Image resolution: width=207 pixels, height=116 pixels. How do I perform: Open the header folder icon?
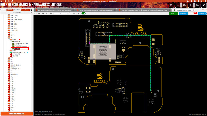(197, 5)
